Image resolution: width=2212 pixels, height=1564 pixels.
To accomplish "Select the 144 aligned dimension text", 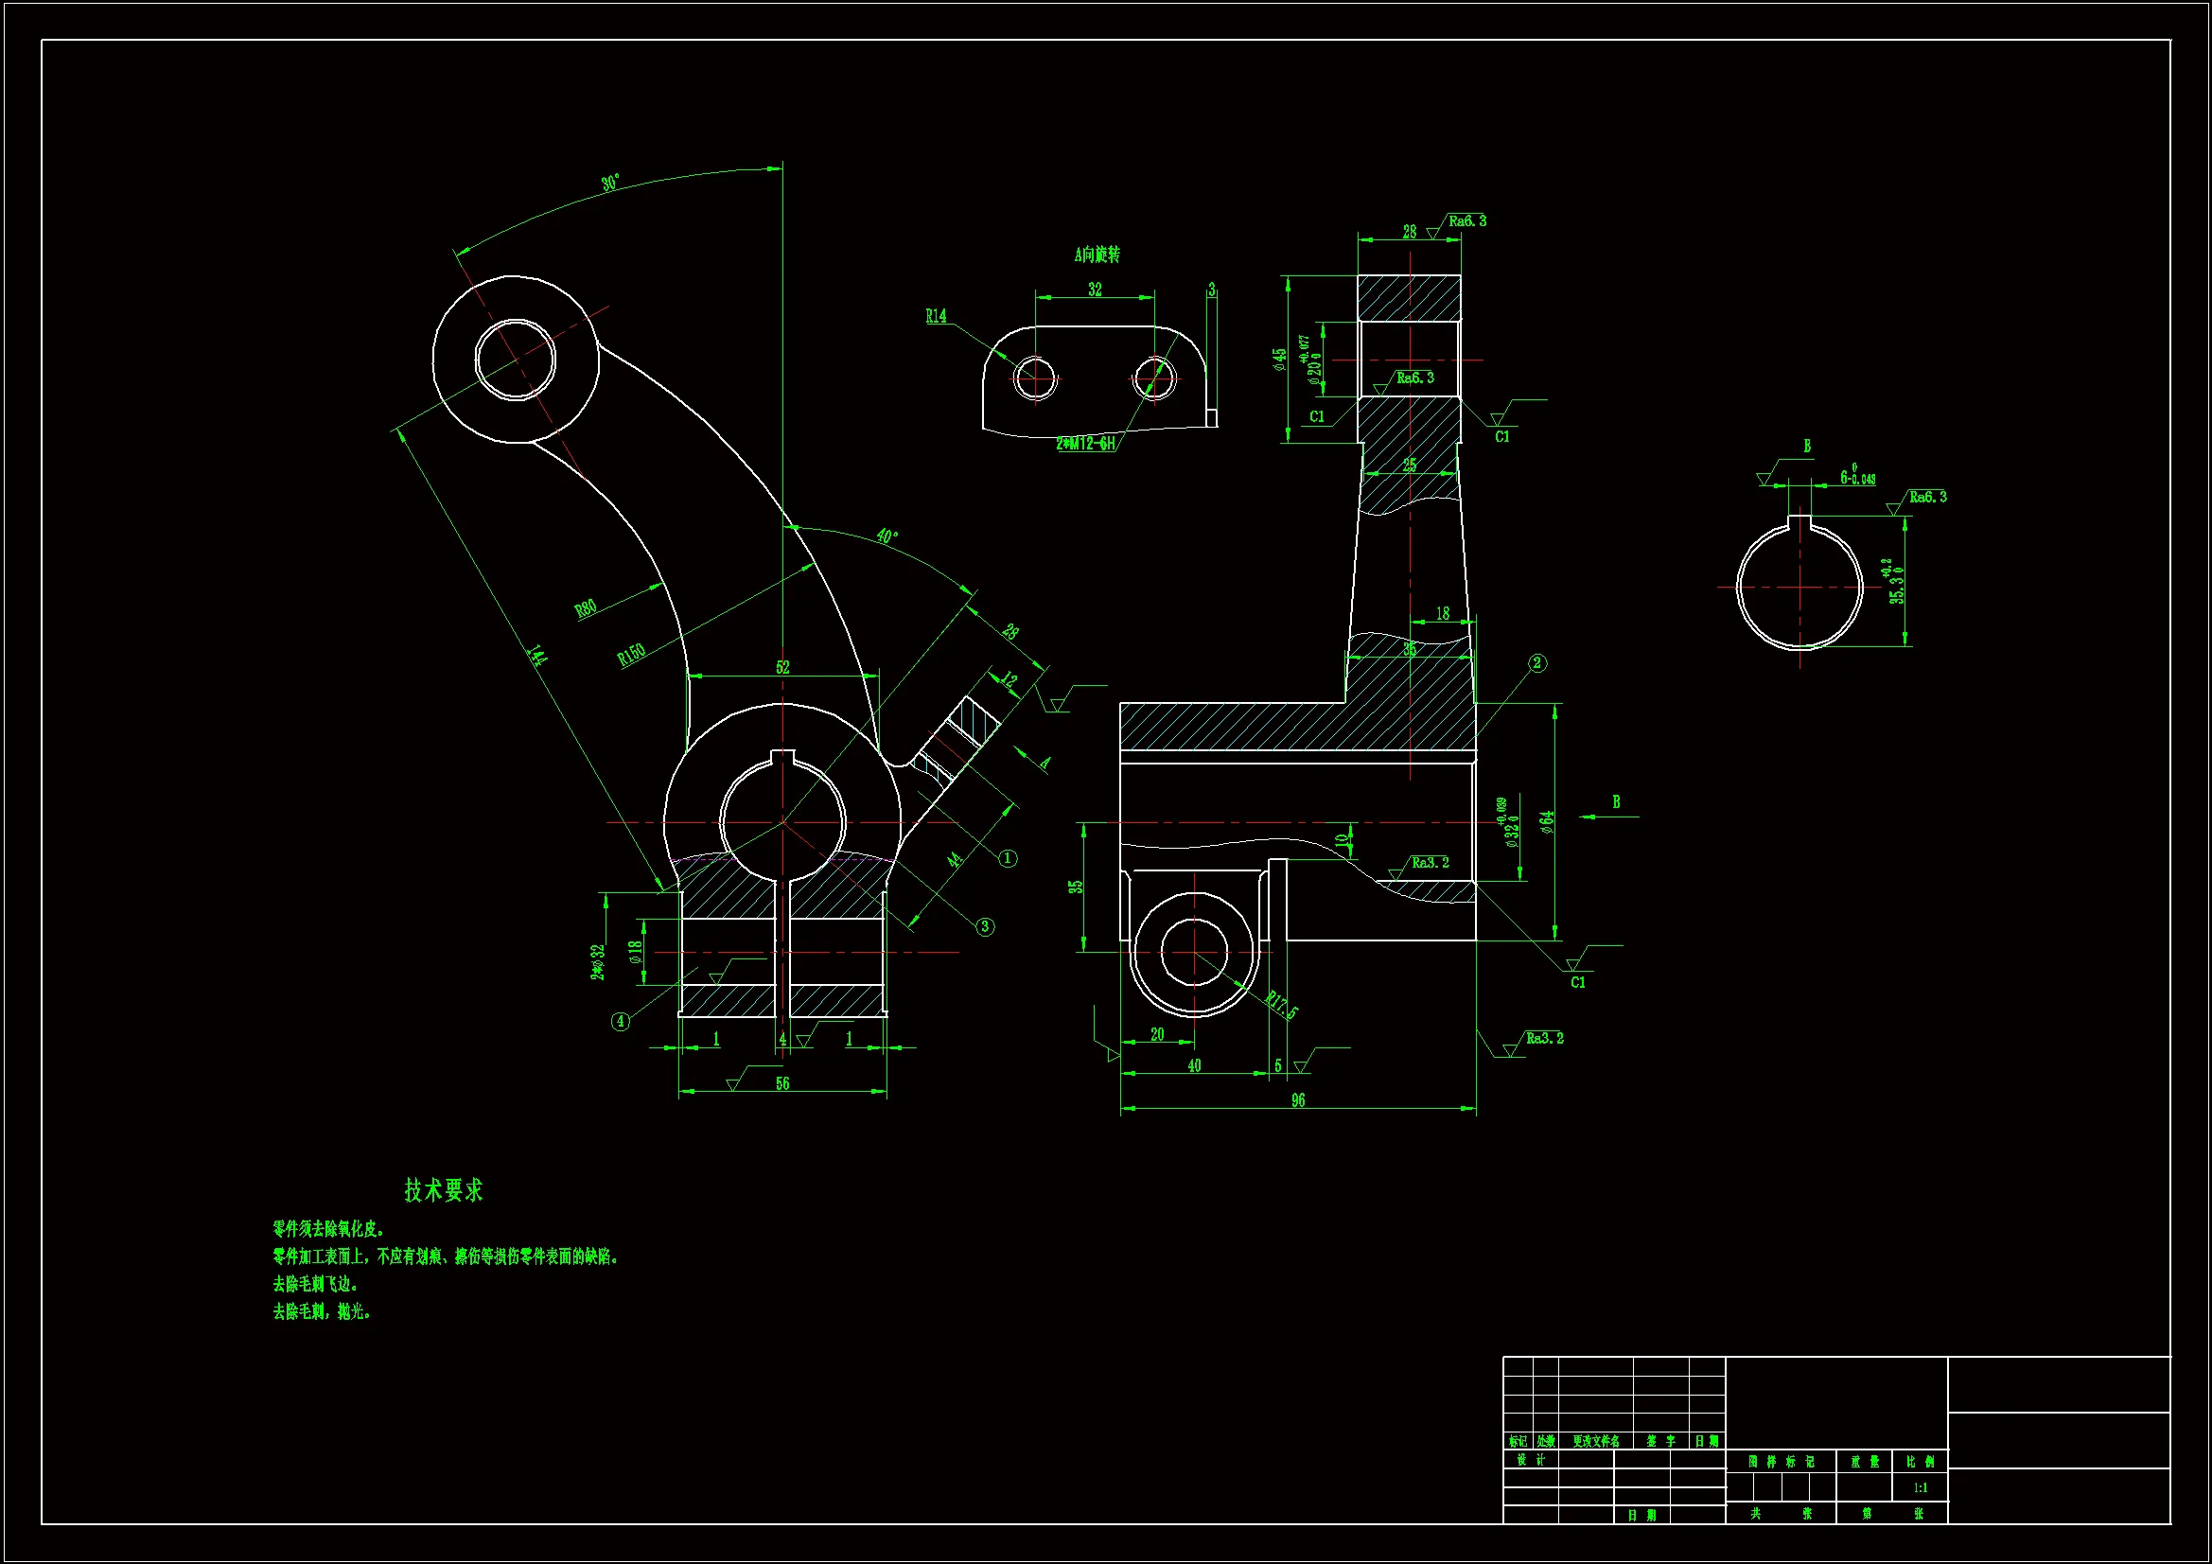I will [x=537, y=656].
